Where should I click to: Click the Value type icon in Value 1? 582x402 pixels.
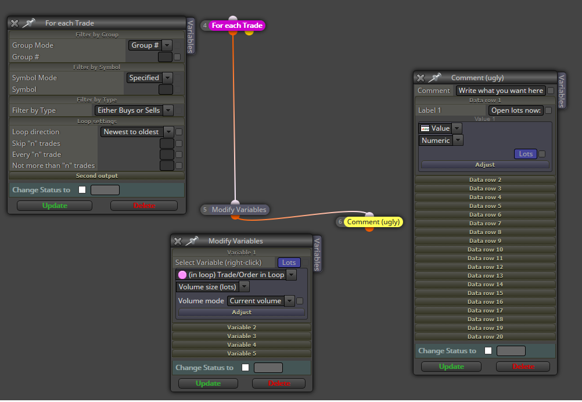tap(425, 128)
